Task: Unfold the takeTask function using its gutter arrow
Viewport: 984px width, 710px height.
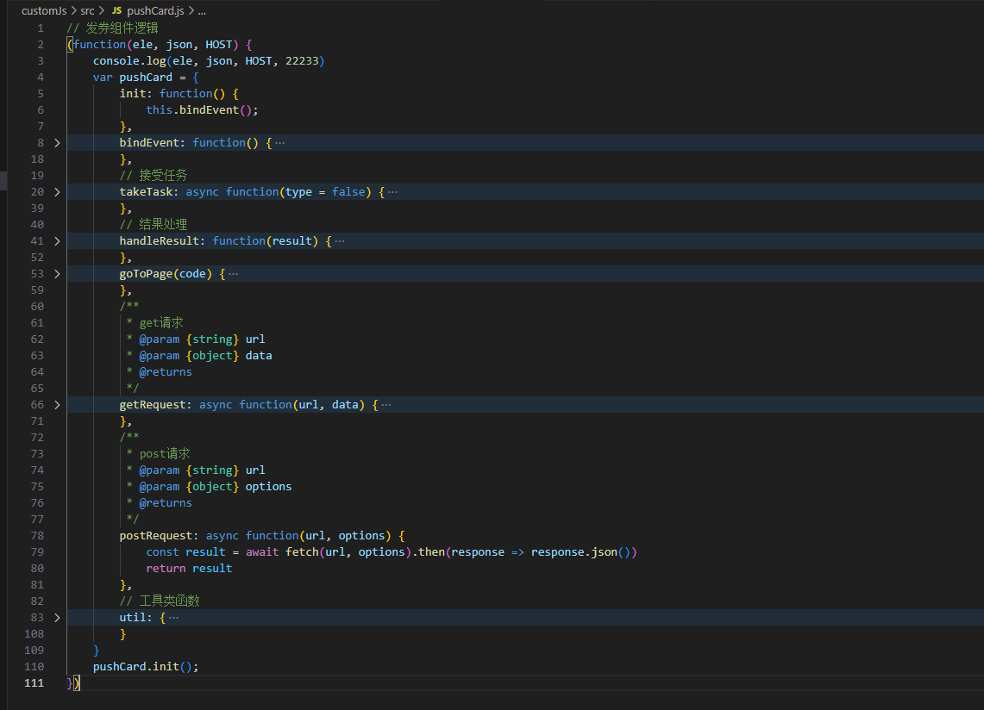Action: pos(57,192)
